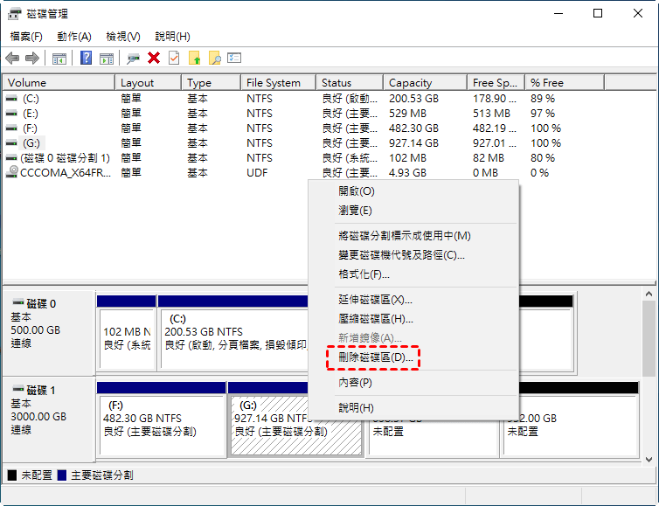
Task: Click the drive icon next to (E:)
Action: point(11,114)
